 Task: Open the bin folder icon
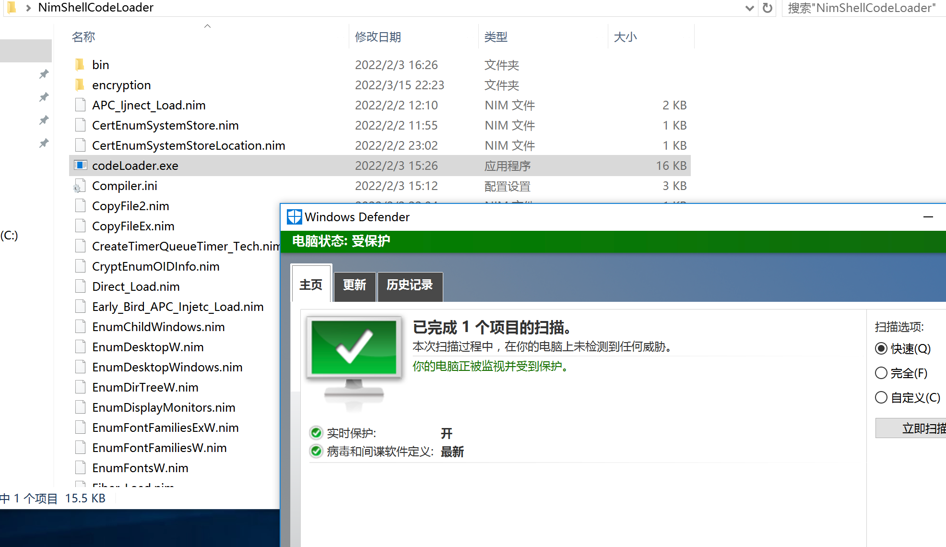pos(80,65)
